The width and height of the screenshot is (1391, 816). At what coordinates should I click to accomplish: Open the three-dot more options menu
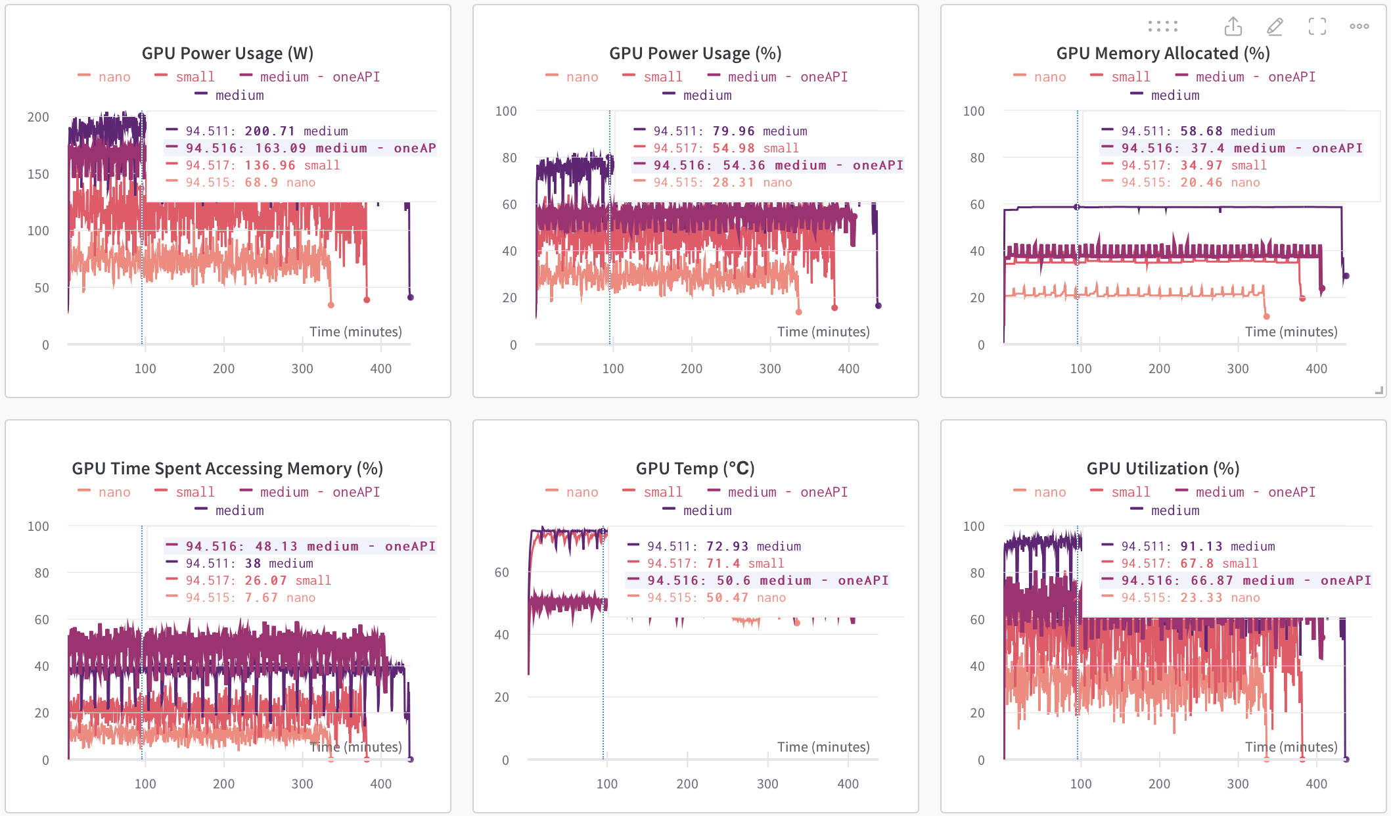[x=1359, y=26]
